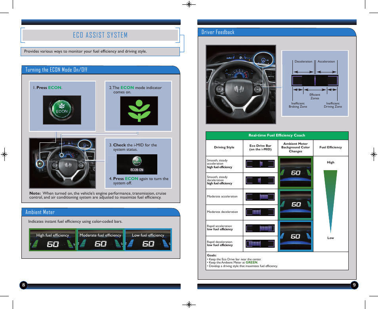Click the page number 8 badge
Image resolution: width=378 pixels, height=309 pixels.
coord(23,285)
